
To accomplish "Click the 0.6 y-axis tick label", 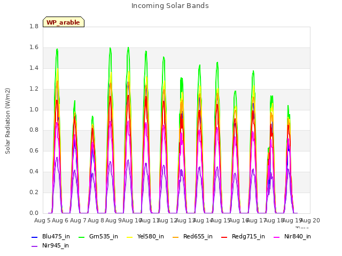I will (34, 150).
